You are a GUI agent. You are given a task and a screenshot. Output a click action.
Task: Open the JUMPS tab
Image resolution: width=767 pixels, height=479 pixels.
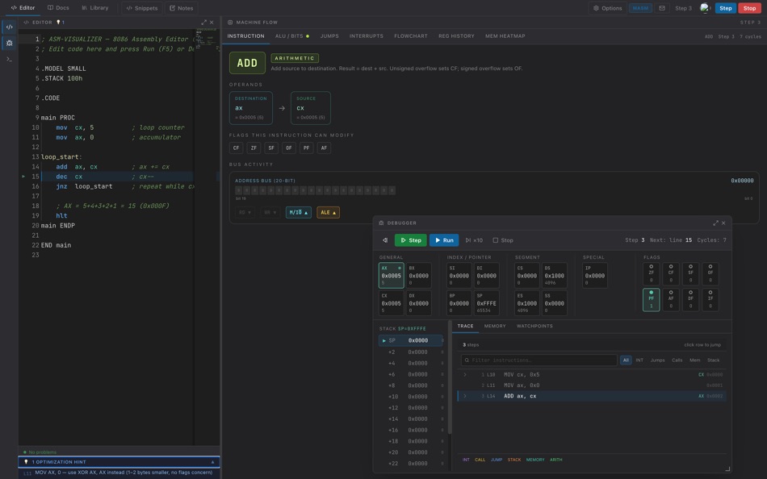(329, 36)
